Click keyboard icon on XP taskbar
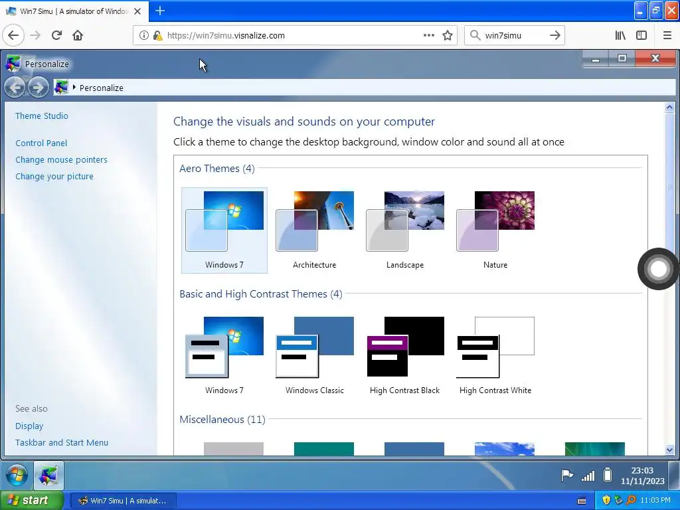The image size is (680, 510). [x=582, y=501]
